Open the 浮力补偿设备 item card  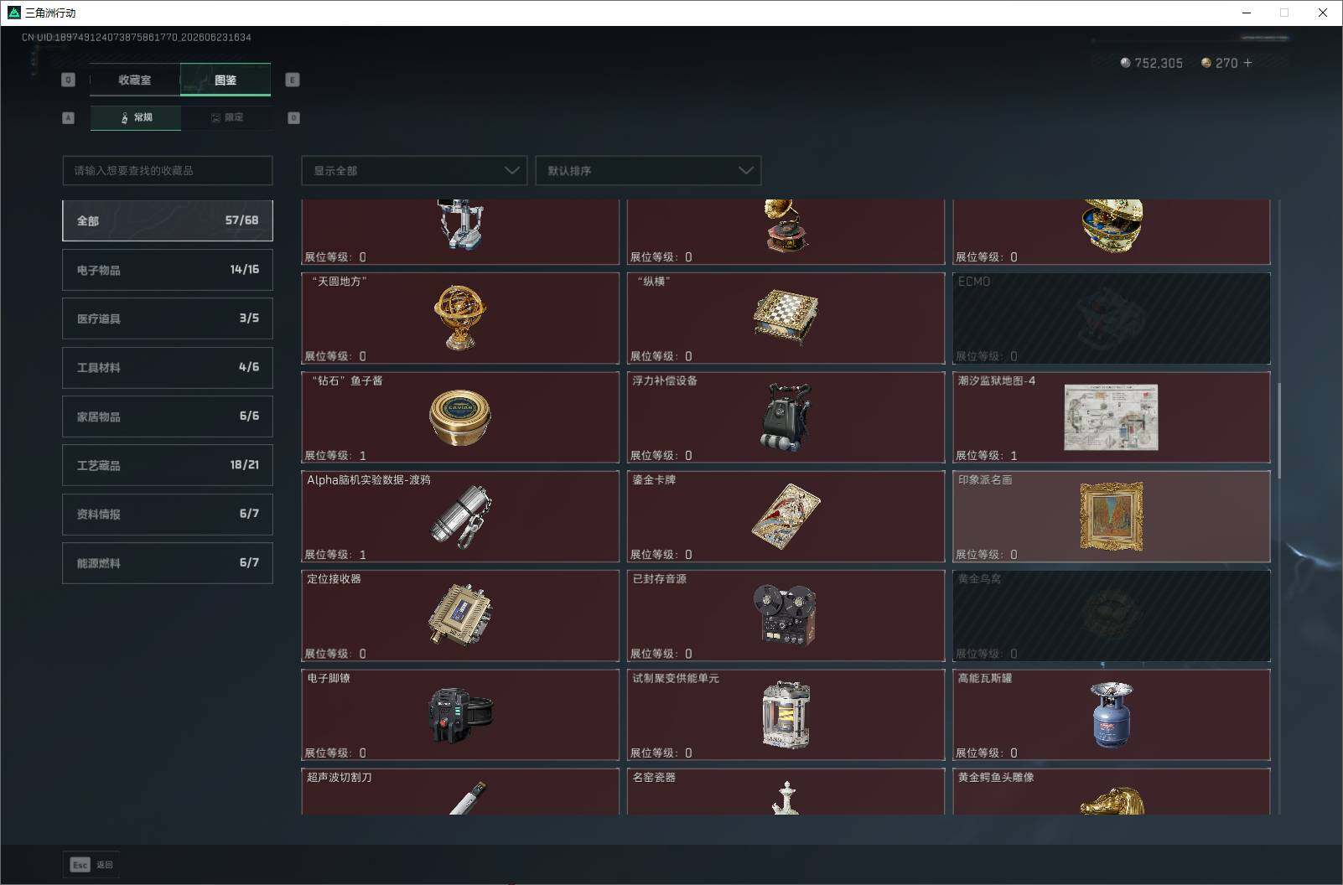tap(786, 417)
